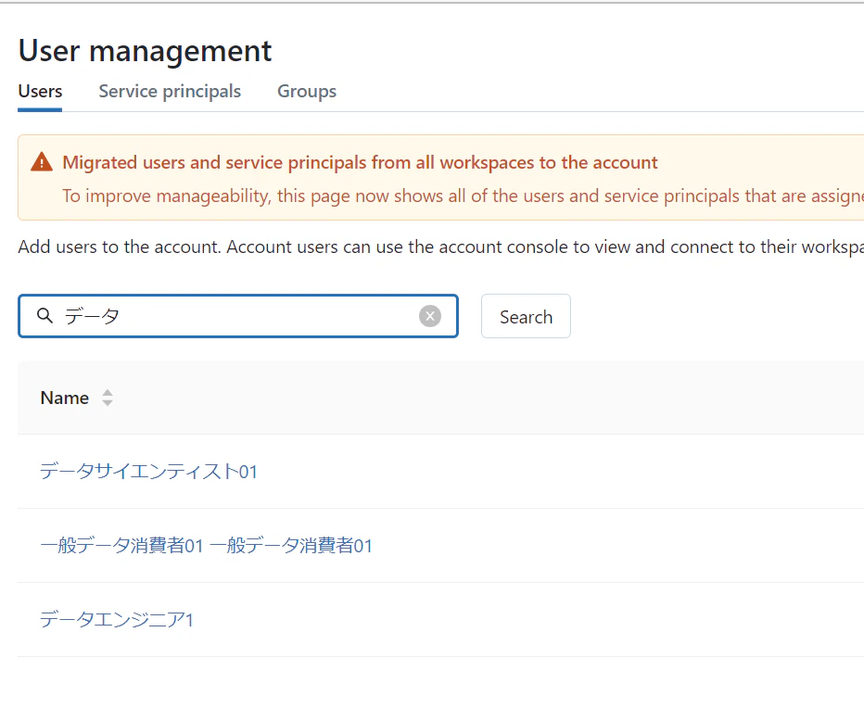The image size is (864, 708).
Task: Click the descending sort arrow beside Name
Action: coord(108,404)
